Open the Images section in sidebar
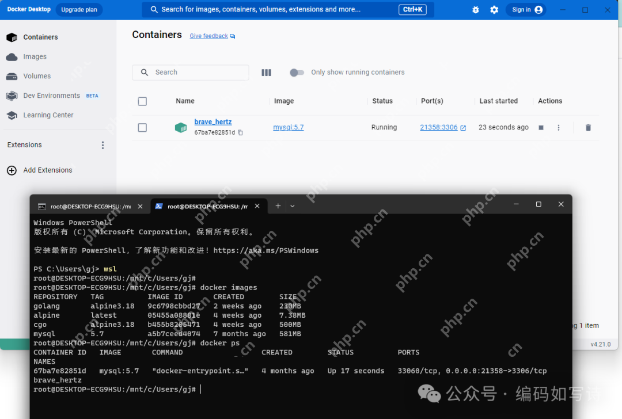 pyautogui.click(x=35, y=56)
